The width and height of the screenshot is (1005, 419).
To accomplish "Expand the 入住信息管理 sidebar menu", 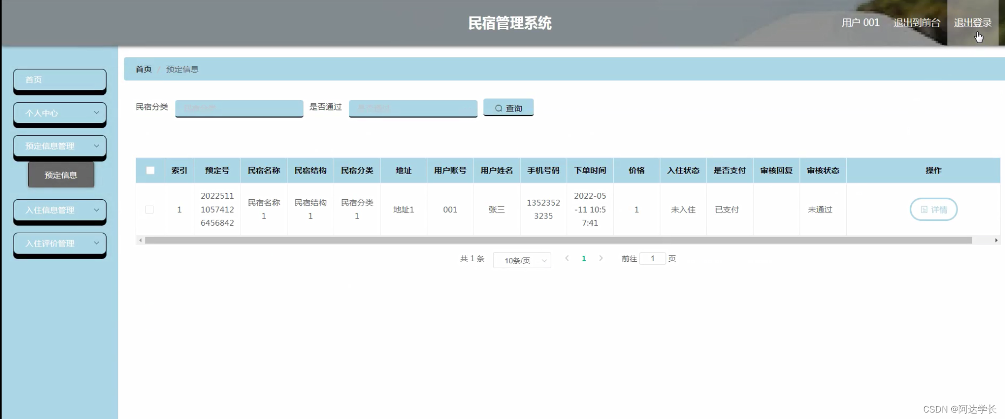I will tap(60, 210).
